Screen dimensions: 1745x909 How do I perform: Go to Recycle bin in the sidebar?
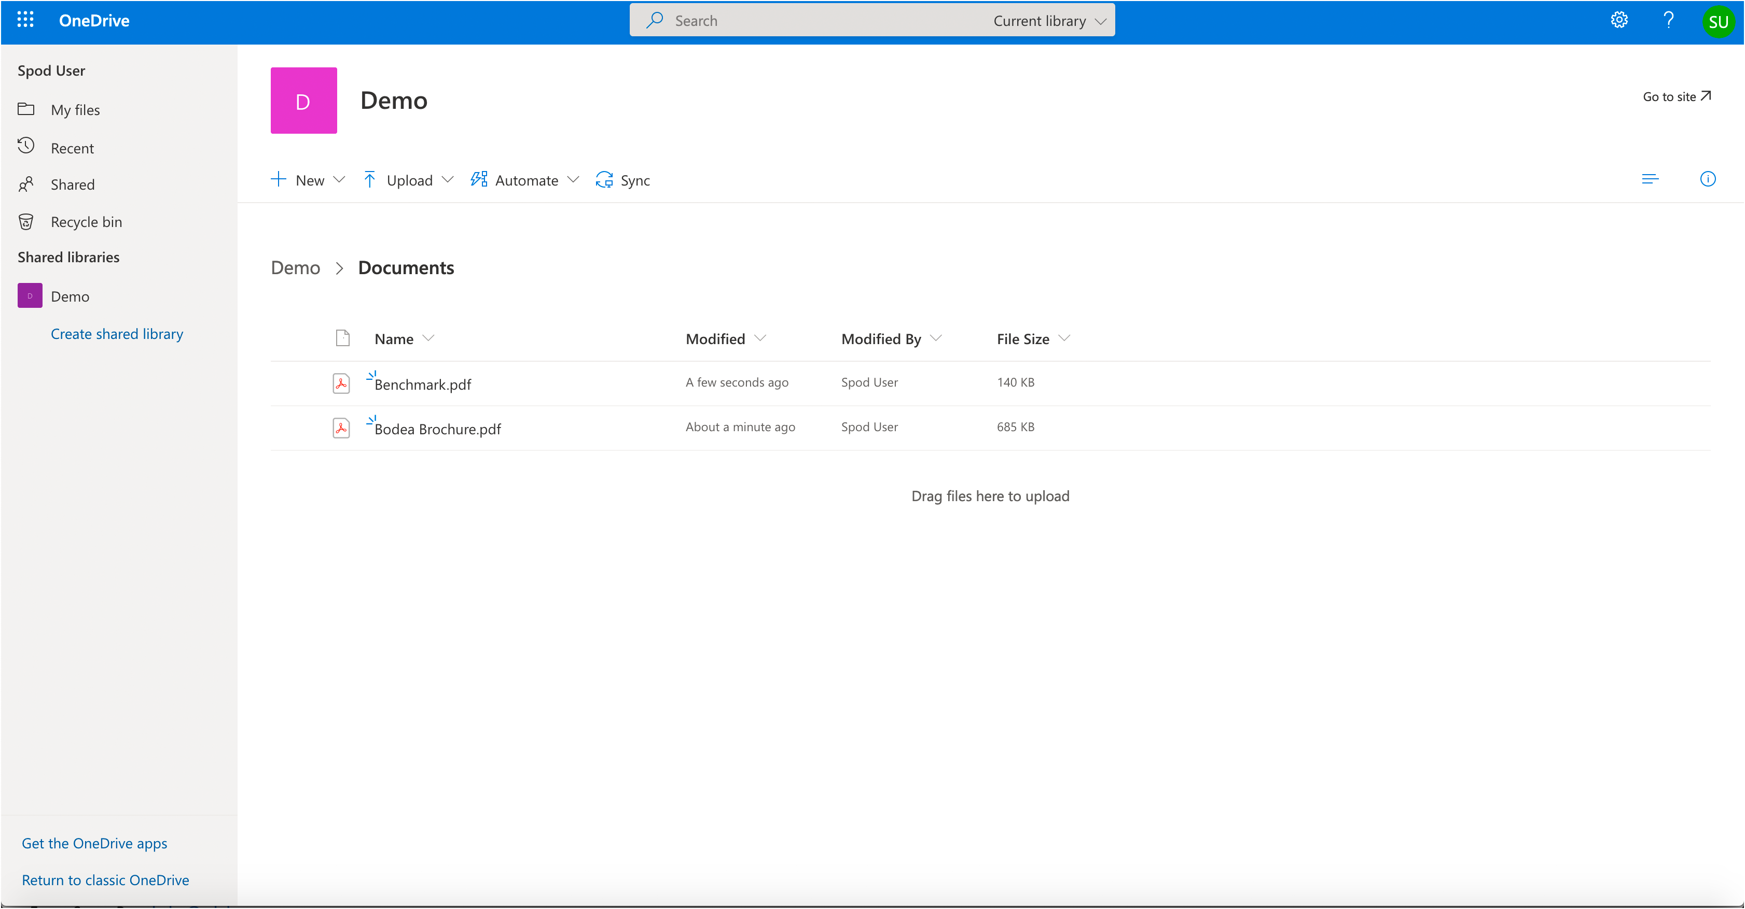(86, 222)
